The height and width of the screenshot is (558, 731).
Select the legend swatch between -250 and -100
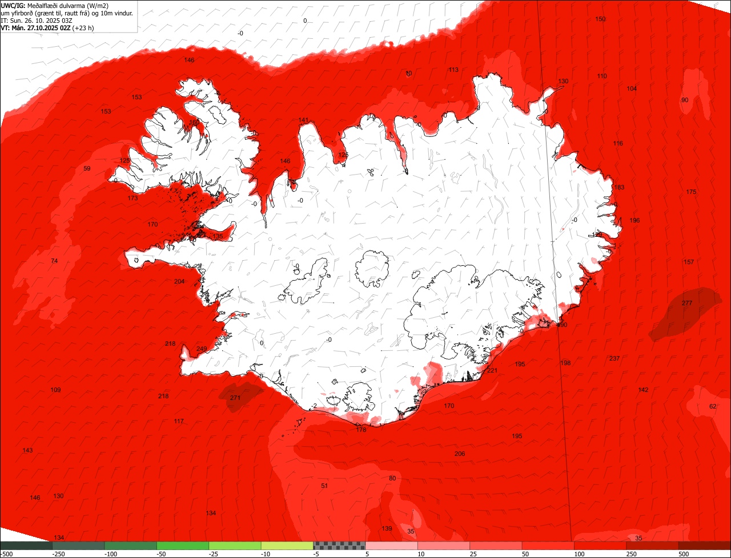[78, 546]
